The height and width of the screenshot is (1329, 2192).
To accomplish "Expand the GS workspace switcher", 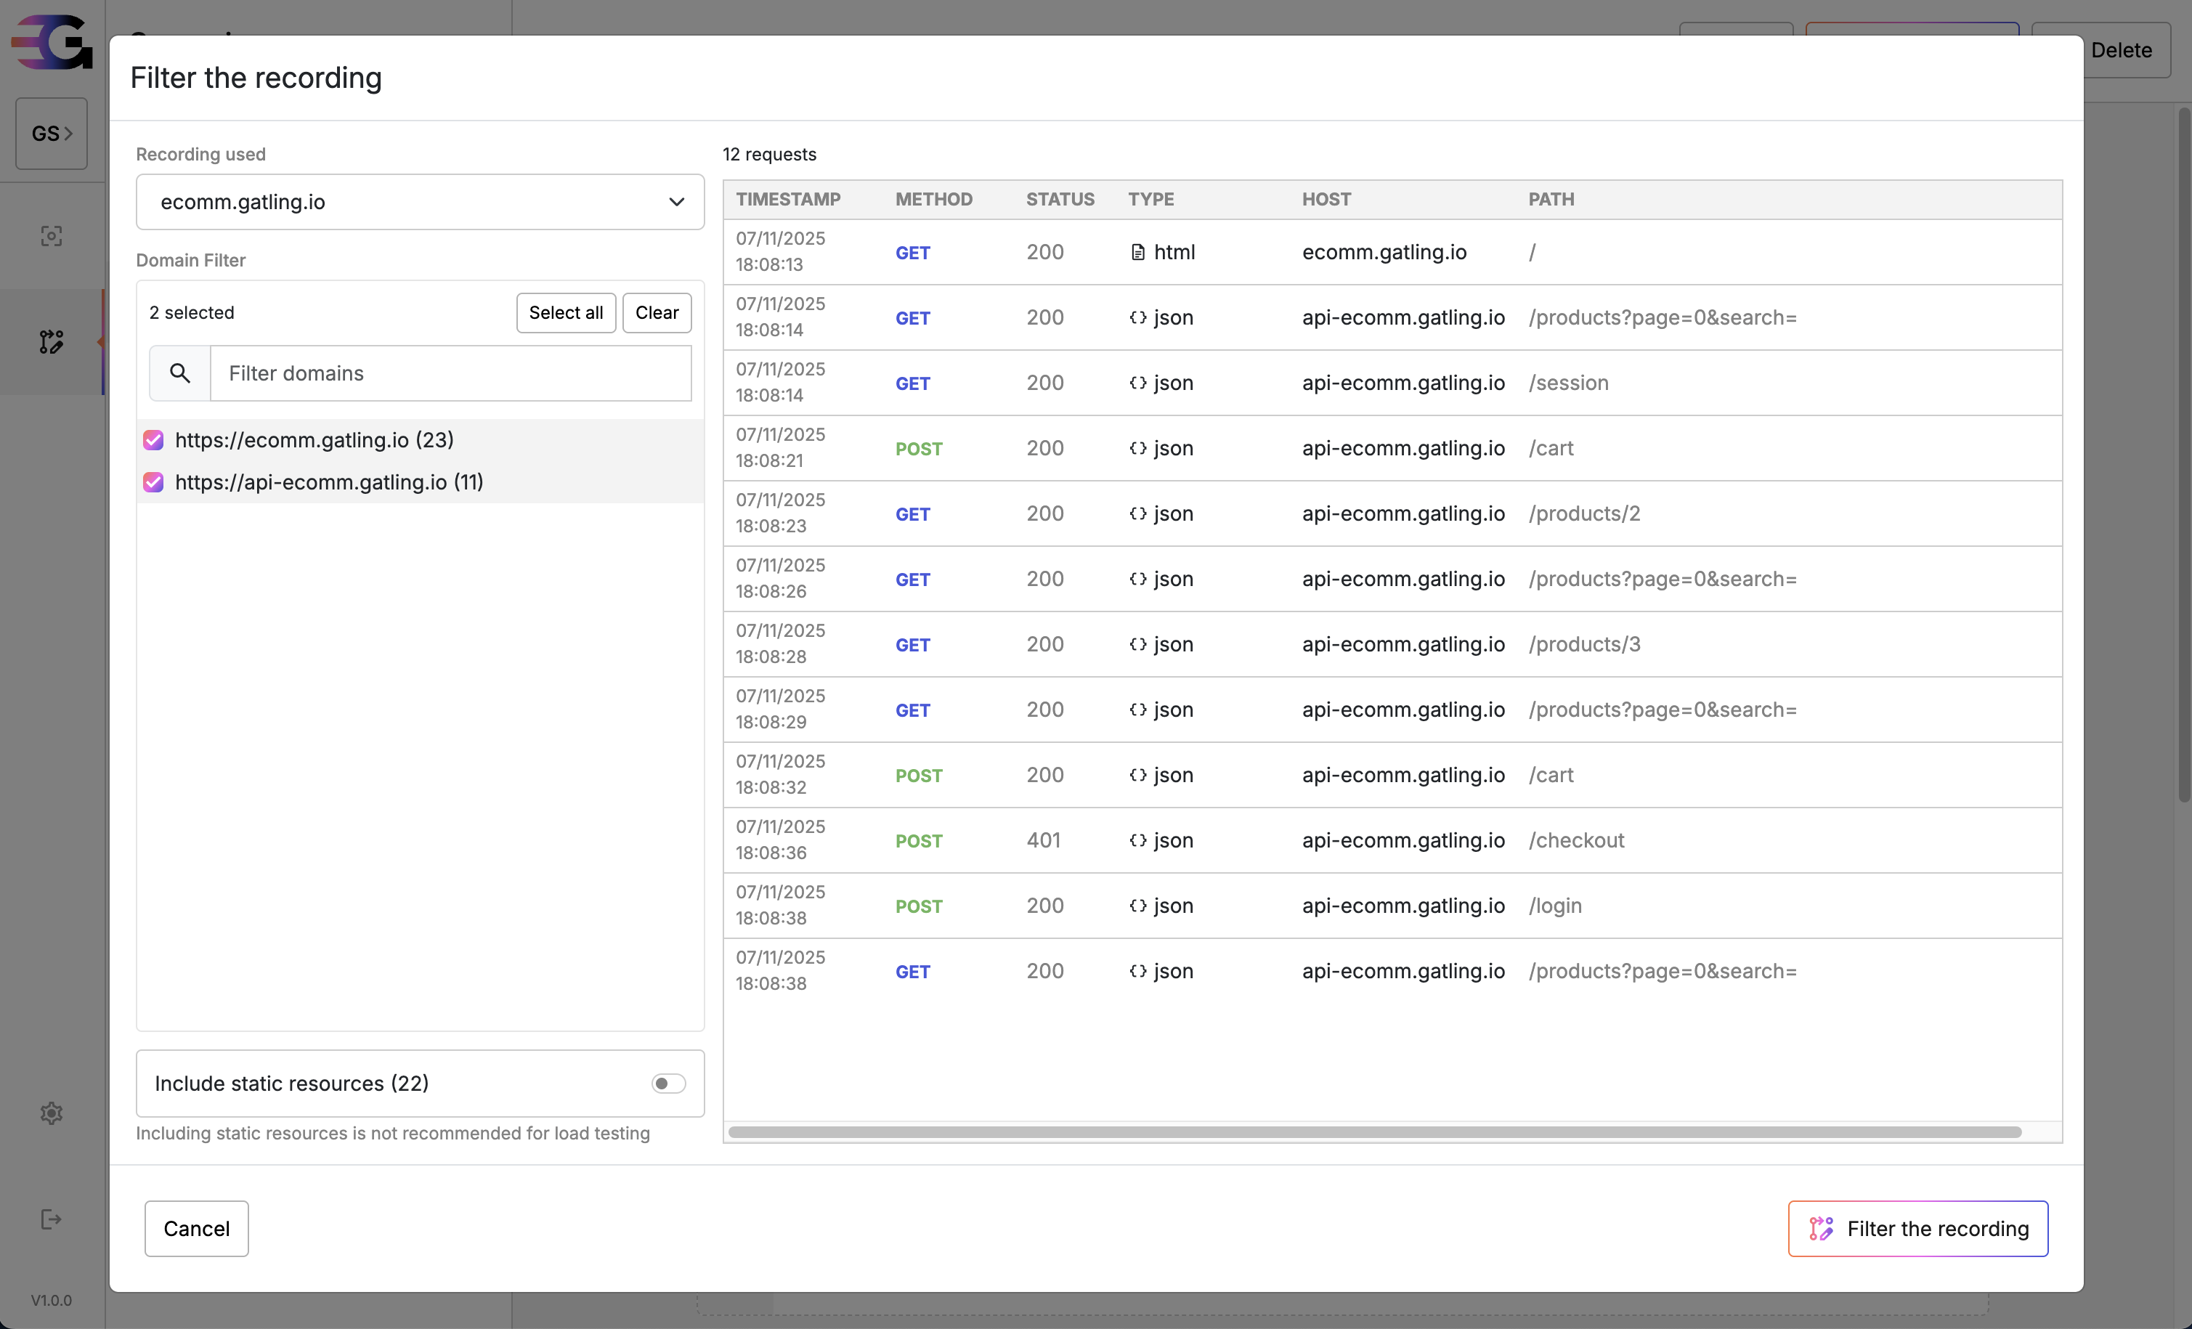I will pyautogui.click(x=52, y=134).
